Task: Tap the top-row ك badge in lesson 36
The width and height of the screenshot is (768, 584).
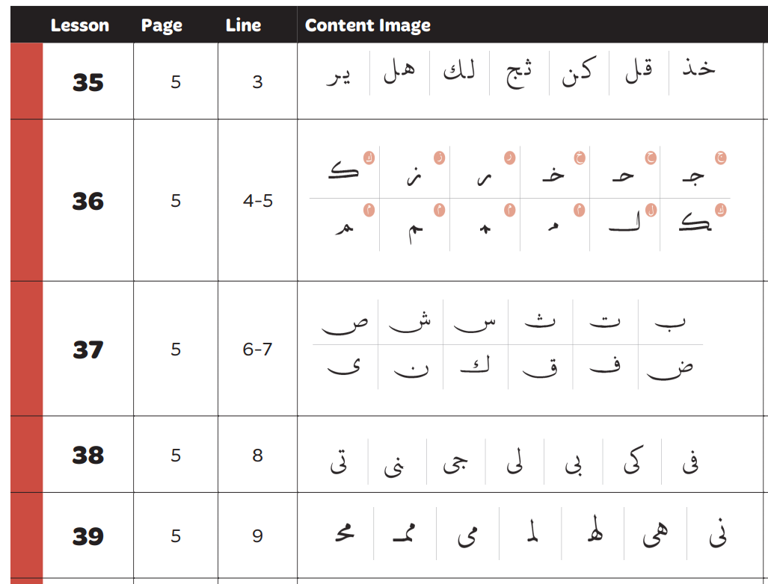Action: pyautogui.click(x=369, y=158)
